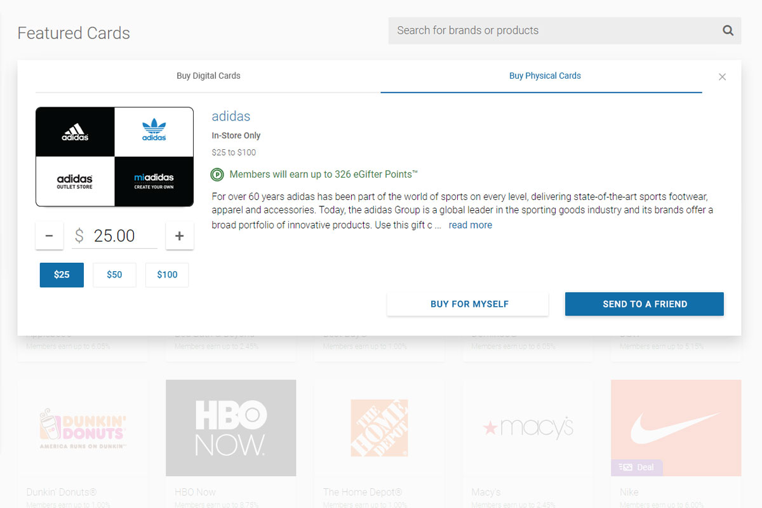Click the Deal badge on Nike
Image resolution: width=762 pixels, height=508 pixels.
[637, 467]
